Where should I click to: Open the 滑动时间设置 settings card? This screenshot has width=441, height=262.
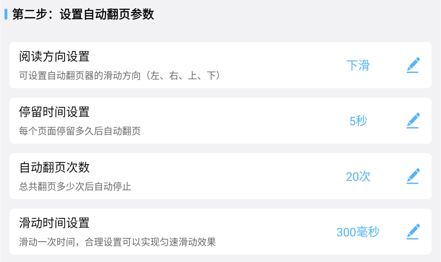coord(220,231)
